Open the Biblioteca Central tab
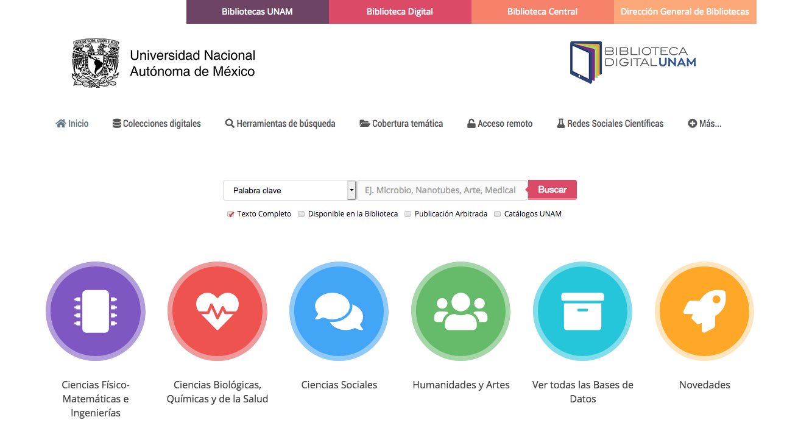 tap(543, 12)
